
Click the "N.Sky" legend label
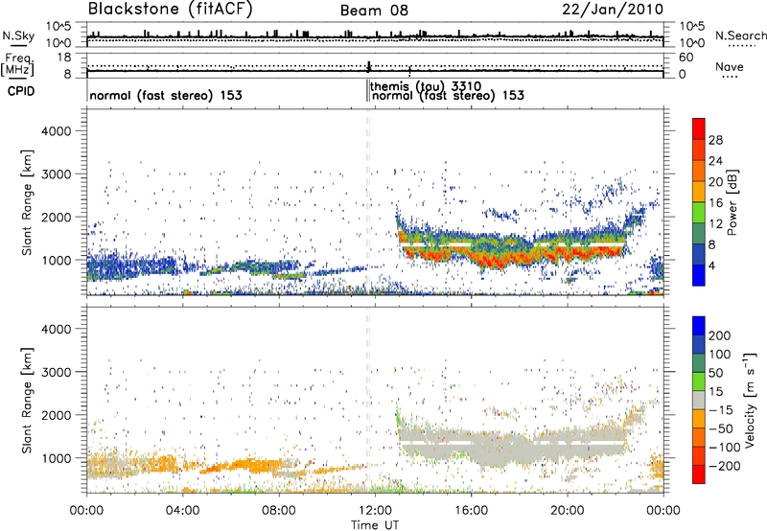tap(18, 35)
